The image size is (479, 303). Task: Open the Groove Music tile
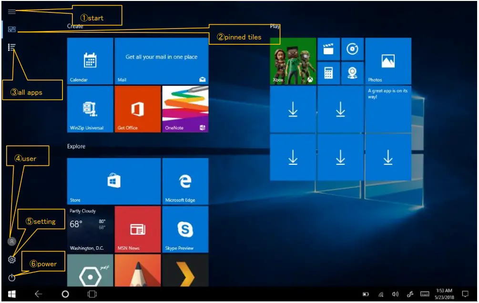pos(353,49)
